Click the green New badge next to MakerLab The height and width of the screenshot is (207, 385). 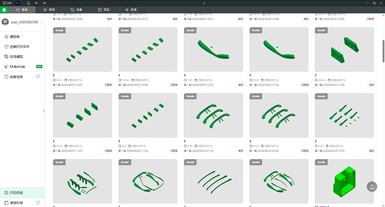click(39, 66)
